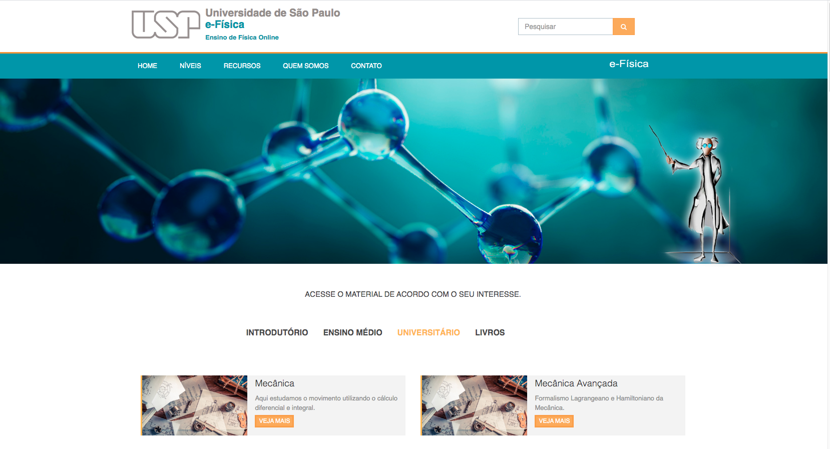Click VEJA MAIS under Mecânica Avançada
Image resolution: width=830 pixels, height=449 pixels.
[554, 421]
